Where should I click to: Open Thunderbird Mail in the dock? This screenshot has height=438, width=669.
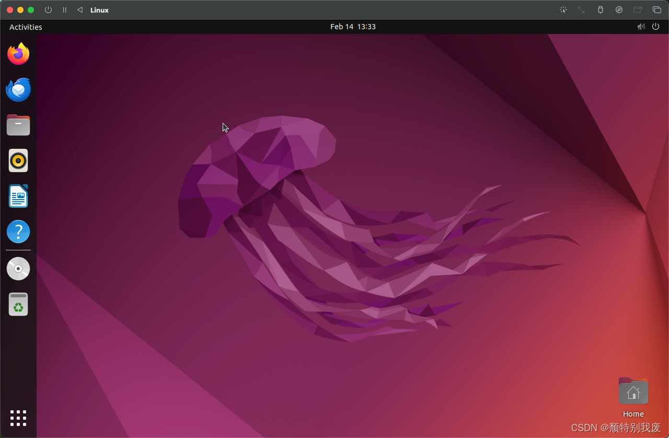click(18, 89)
